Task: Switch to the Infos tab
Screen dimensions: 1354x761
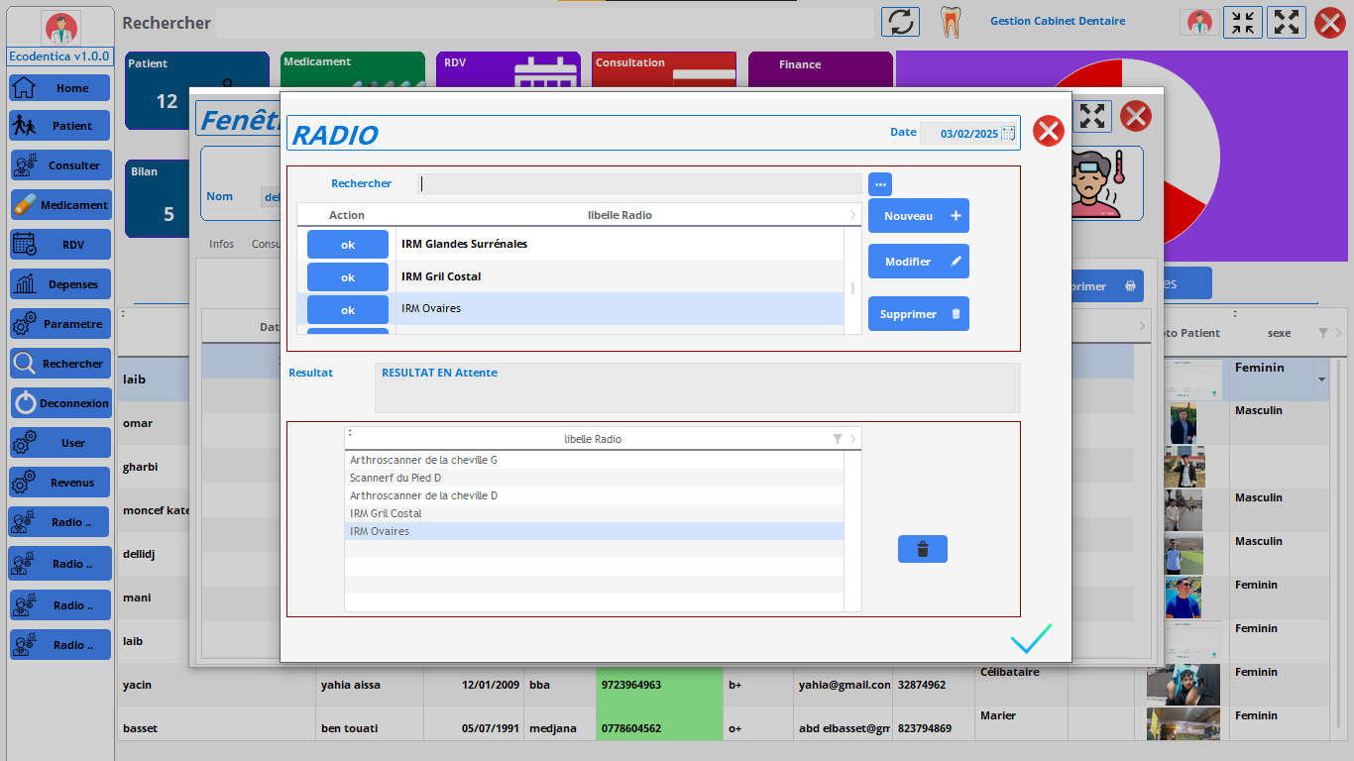Action: pos(222,244)
